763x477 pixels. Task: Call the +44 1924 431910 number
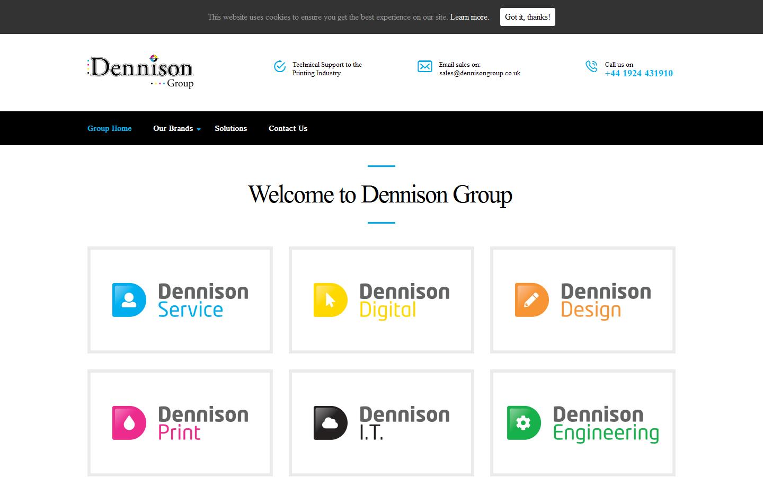coord(639,73)
